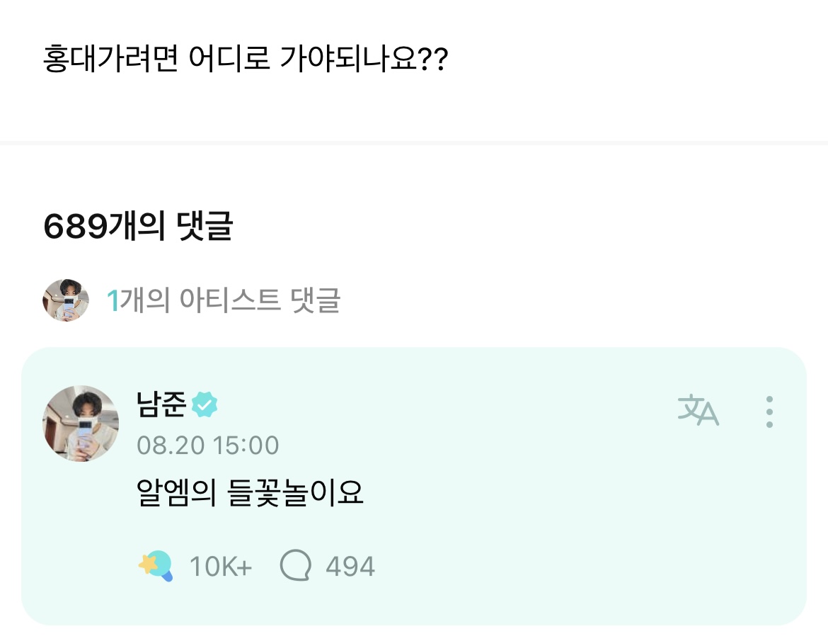The image size is (828, 641).
Task: Open the three-dot more options menu
Action: tap(769, 412)
